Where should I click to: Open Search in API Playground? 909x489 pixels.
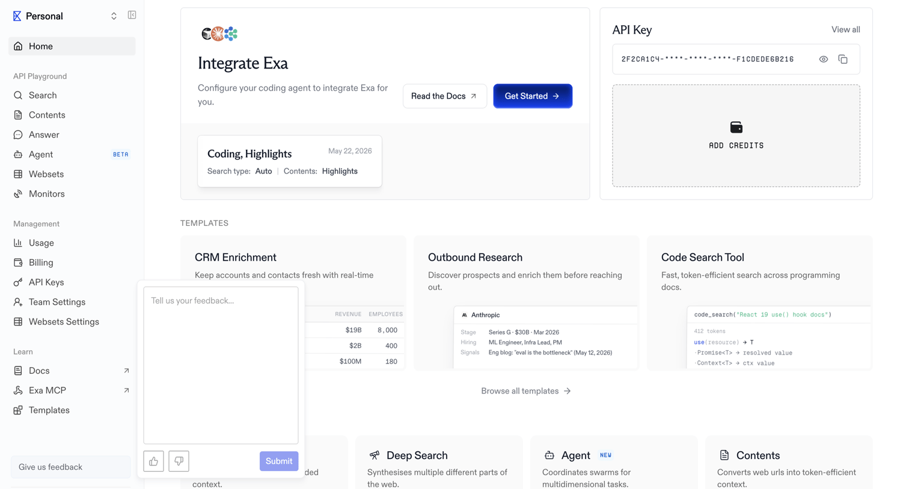(72, 96)
